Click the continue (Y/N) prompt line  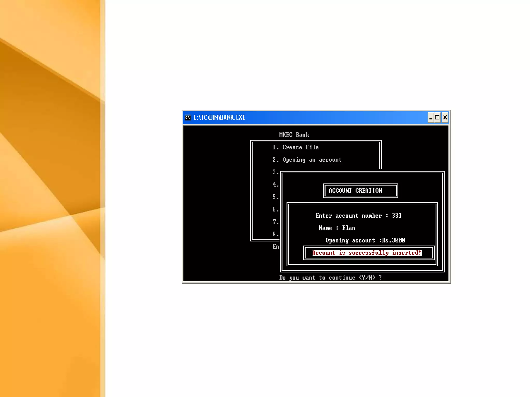point(330,278)
